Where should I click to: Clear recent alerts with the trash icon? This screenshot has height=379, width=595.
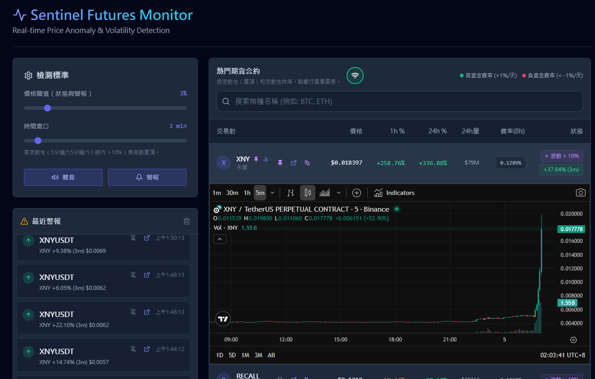(x=186, y=221)
